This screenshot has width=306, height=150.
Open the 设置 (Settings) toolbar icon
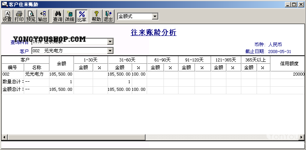pyautogui.click(x=7, y=16)
